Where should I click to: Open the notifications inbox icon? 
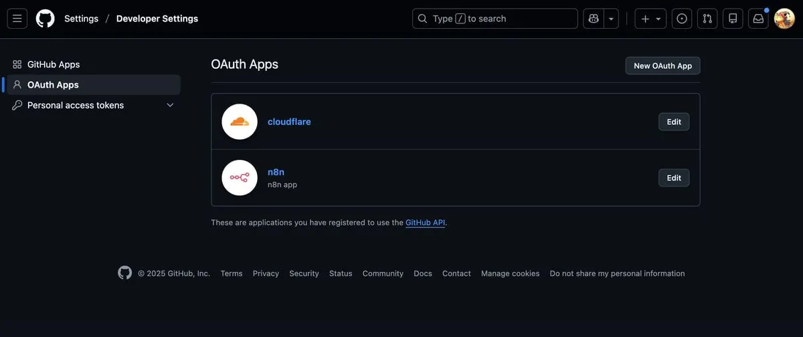758,19
